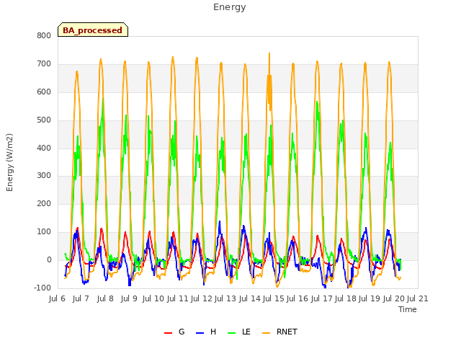Viewport: 461px width, 346px height.
Task: Click the Jul 13 x-axis tick label
Action: point(225,298)
